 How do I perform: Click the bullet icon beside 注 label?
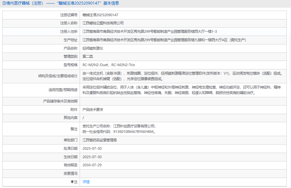point(72,182)
